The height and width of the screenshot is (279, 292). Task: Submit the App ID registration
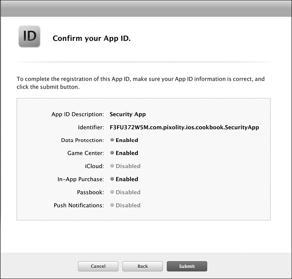tap(187, 266)
